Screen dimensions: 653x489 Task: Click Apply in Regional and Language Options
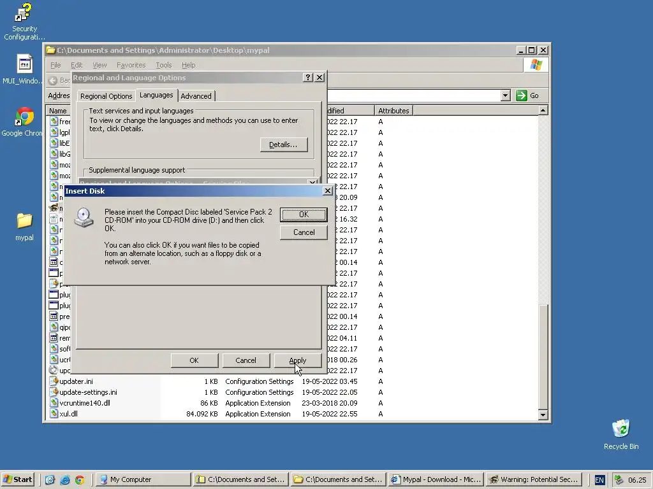297,360
